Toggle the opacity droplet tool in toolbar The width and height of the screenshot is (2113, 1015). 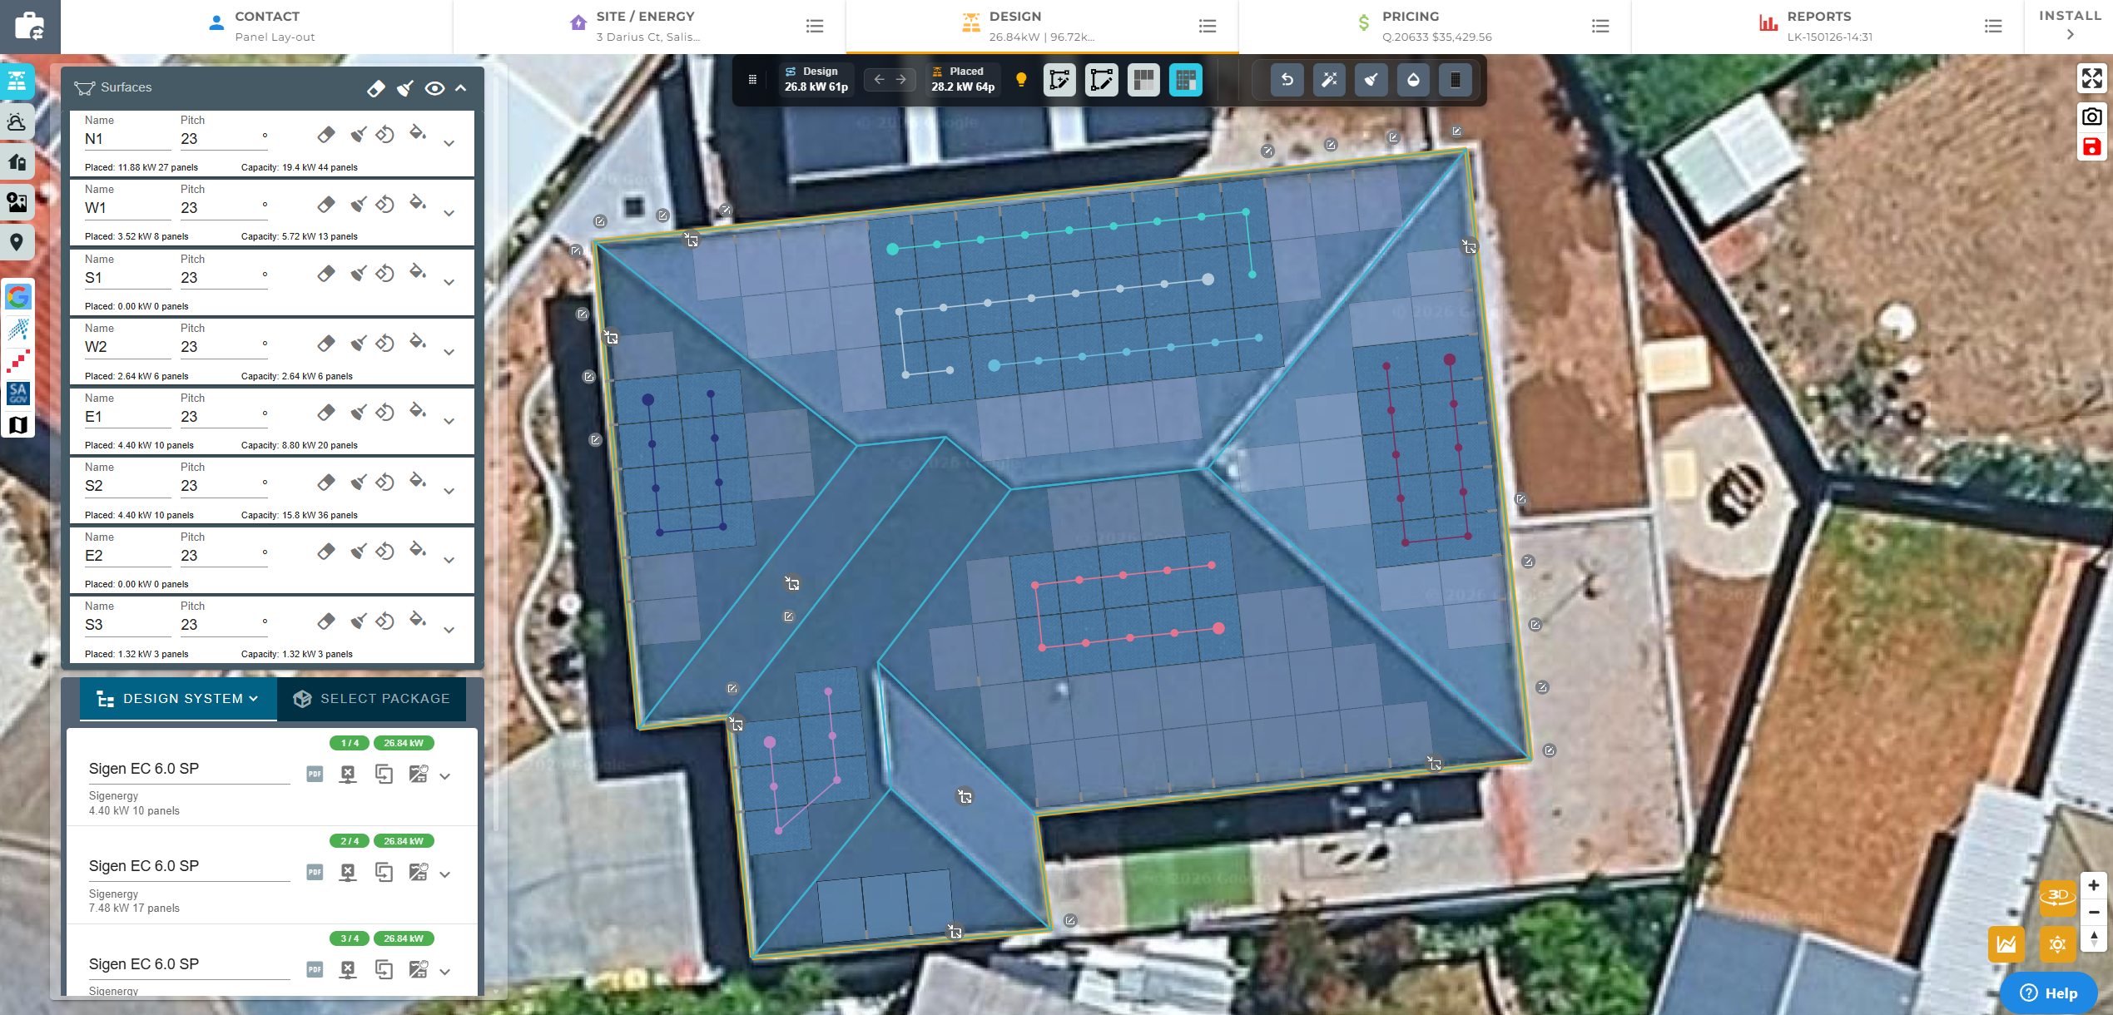click(x=1413, y=80)
